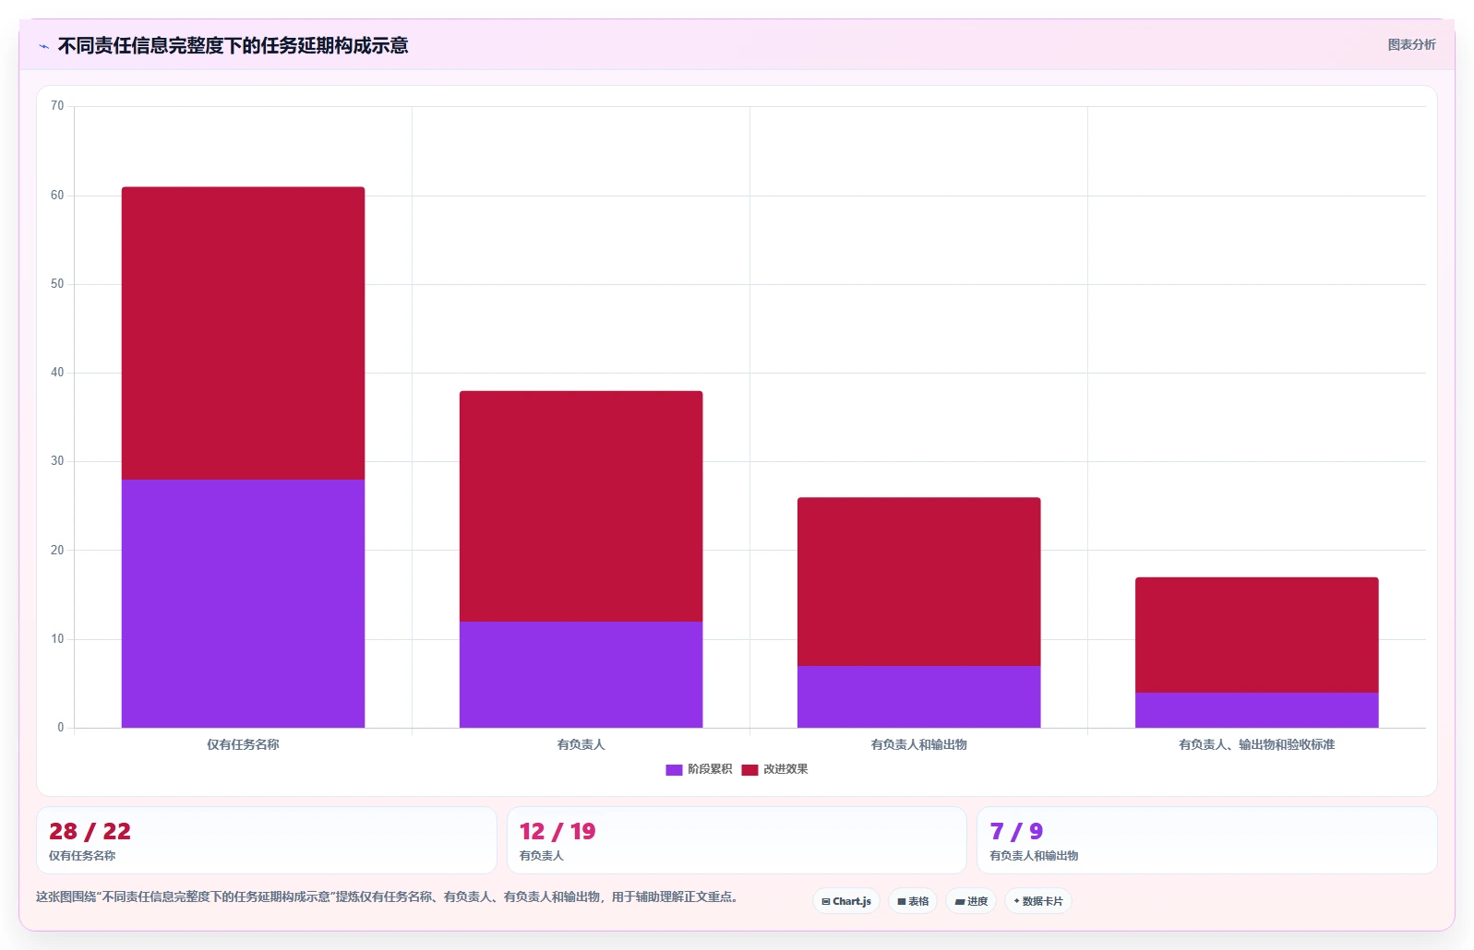Click the small icon left of the chart title
Screen dimensions: 1474x950
pos(43,46)
